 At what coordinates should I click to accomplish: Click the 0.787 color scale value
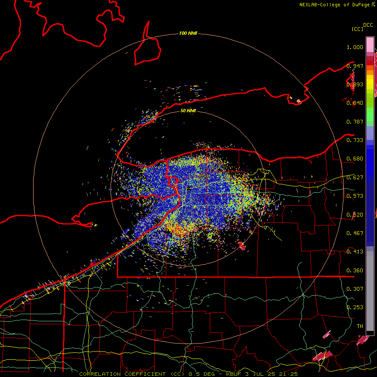[355, 121]
